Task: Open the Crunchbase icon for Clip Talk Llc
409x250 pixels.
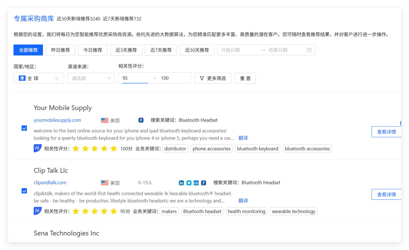Action: (x=196, y=183)
